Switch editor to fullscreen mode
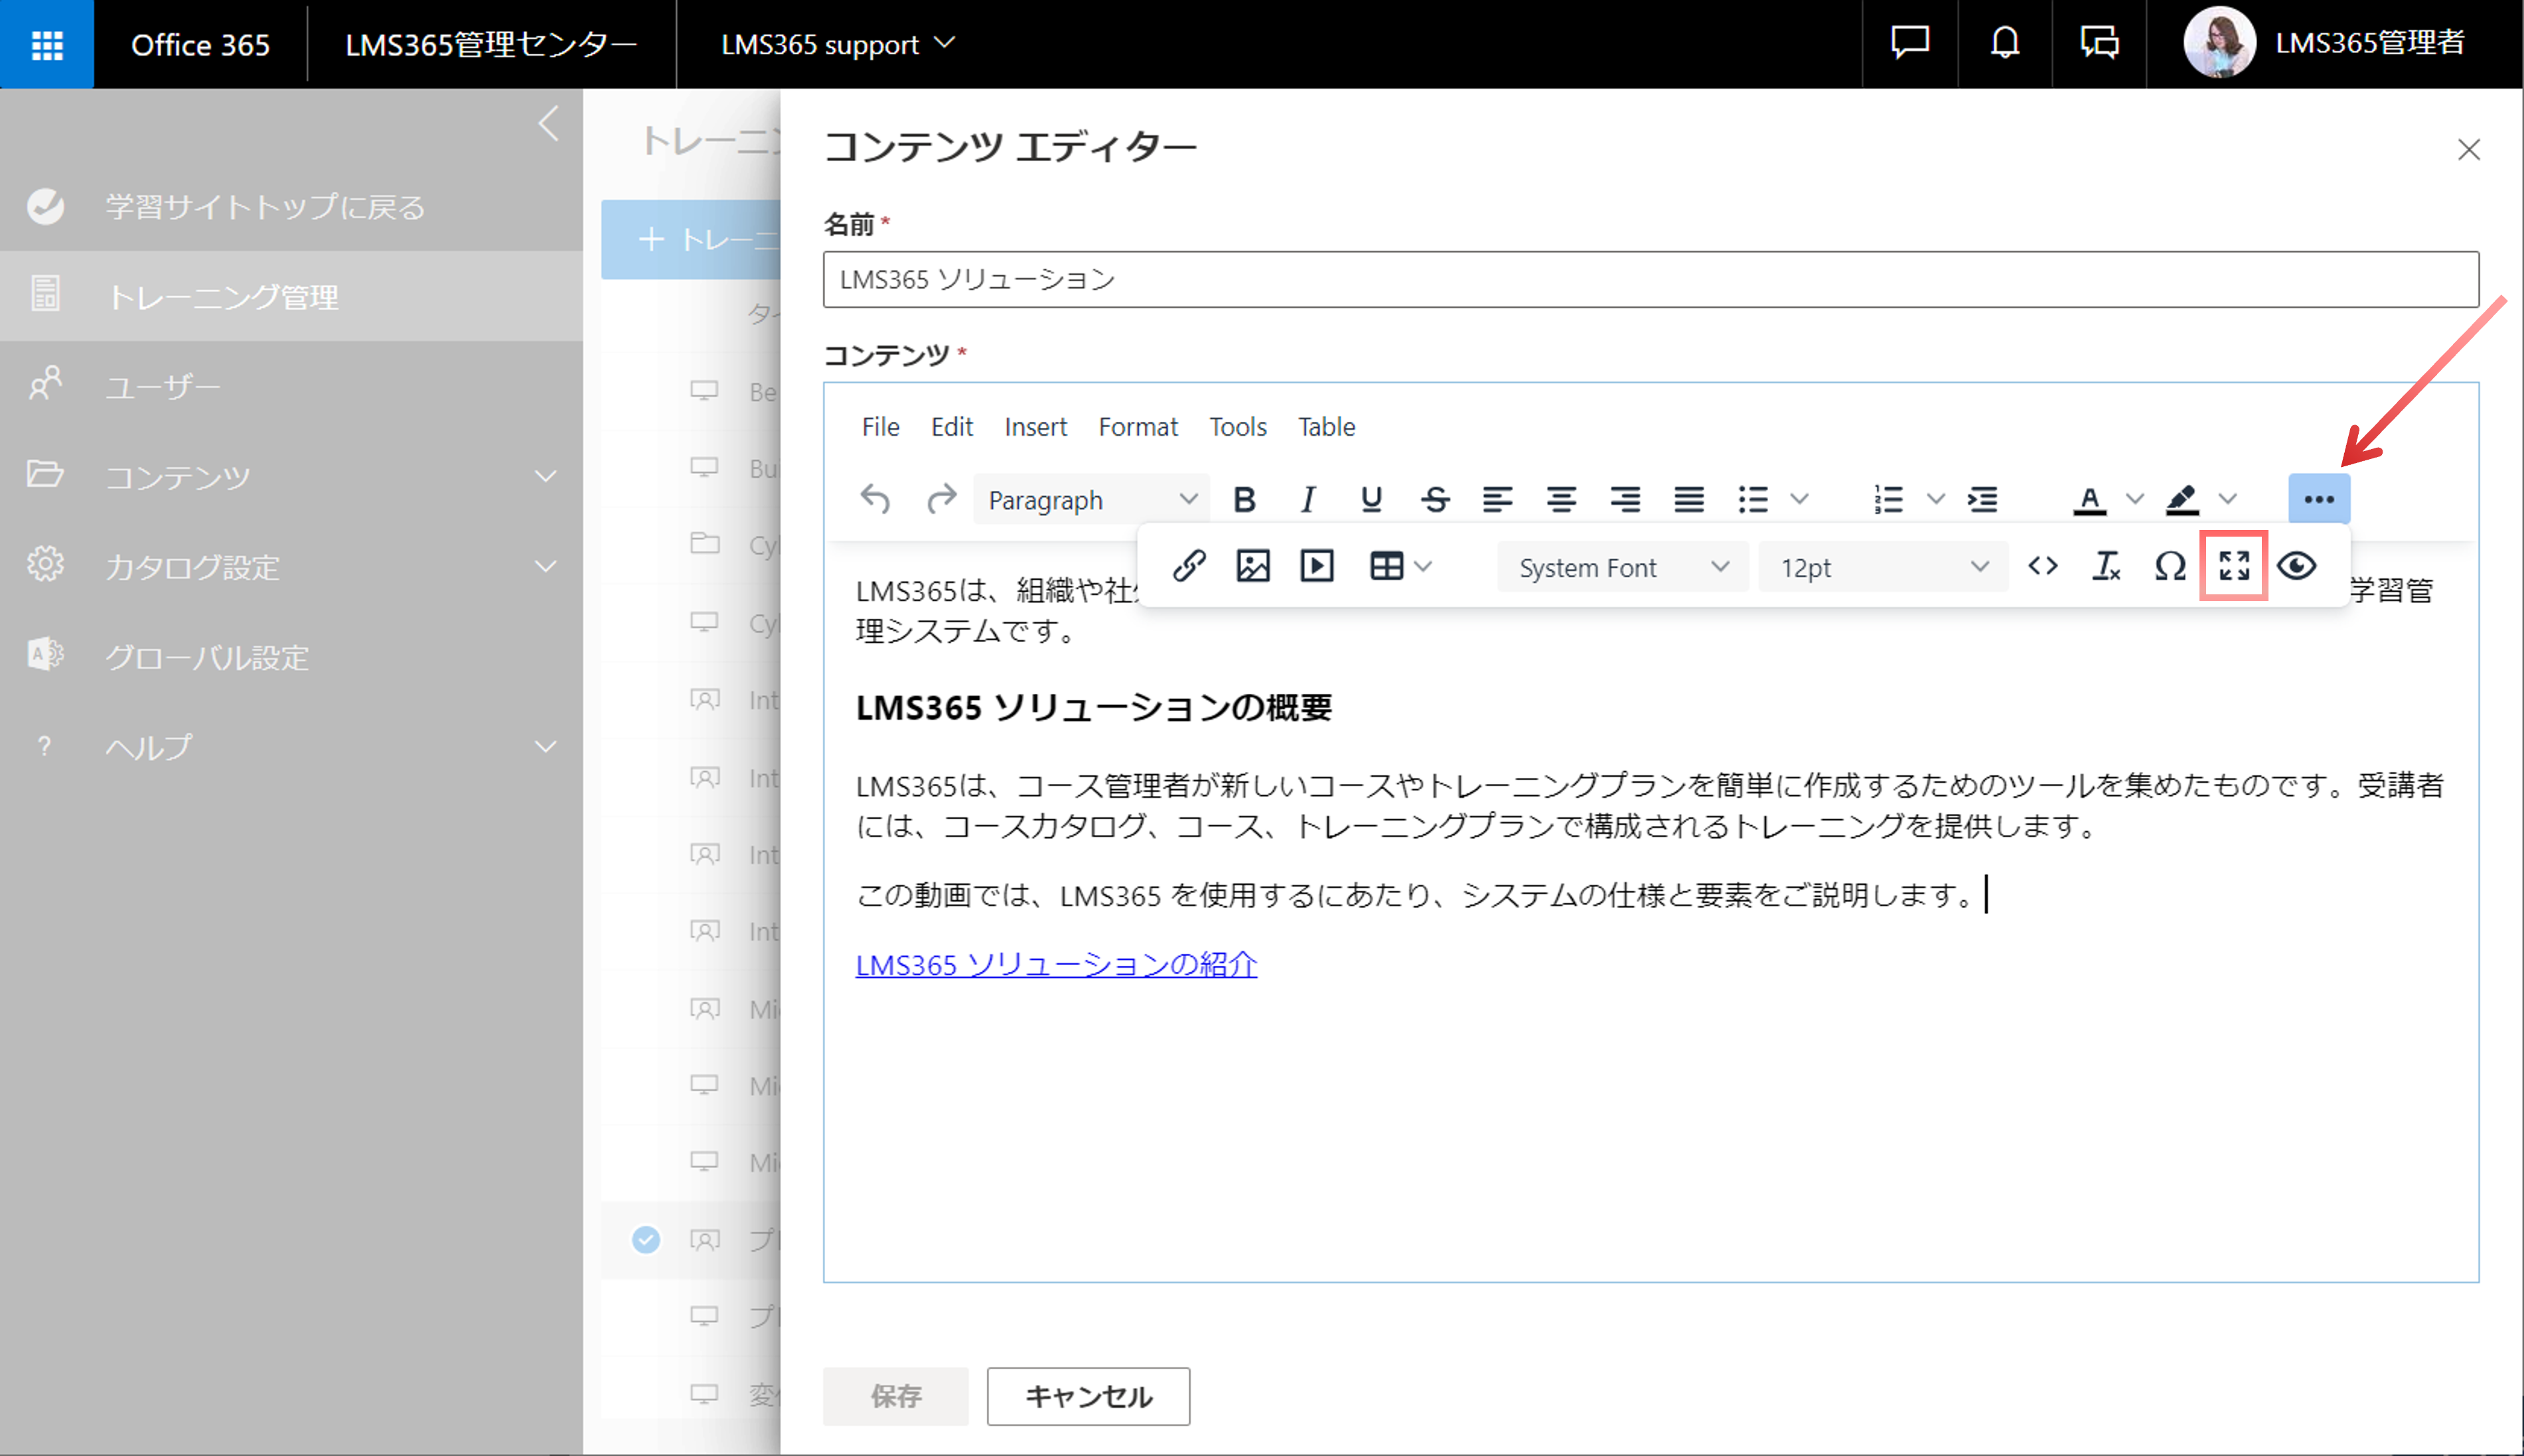 point(2234,567)
